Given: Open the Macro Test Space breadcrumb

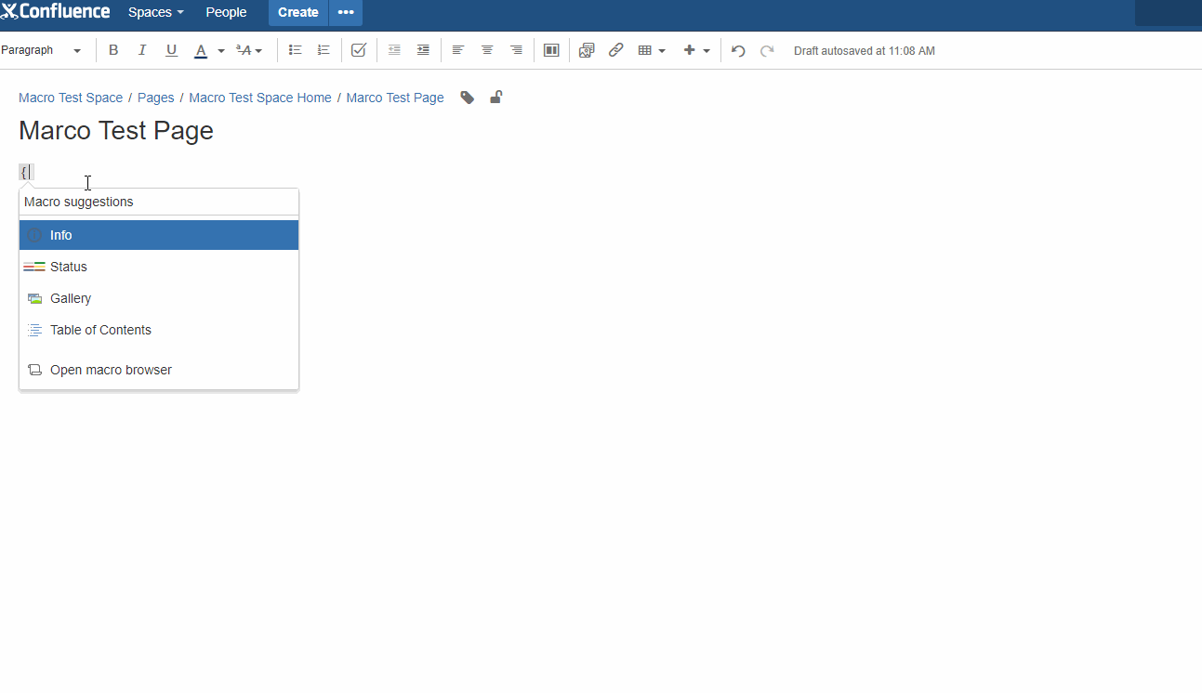Looking at the screenshot, I should click(71, 98).
